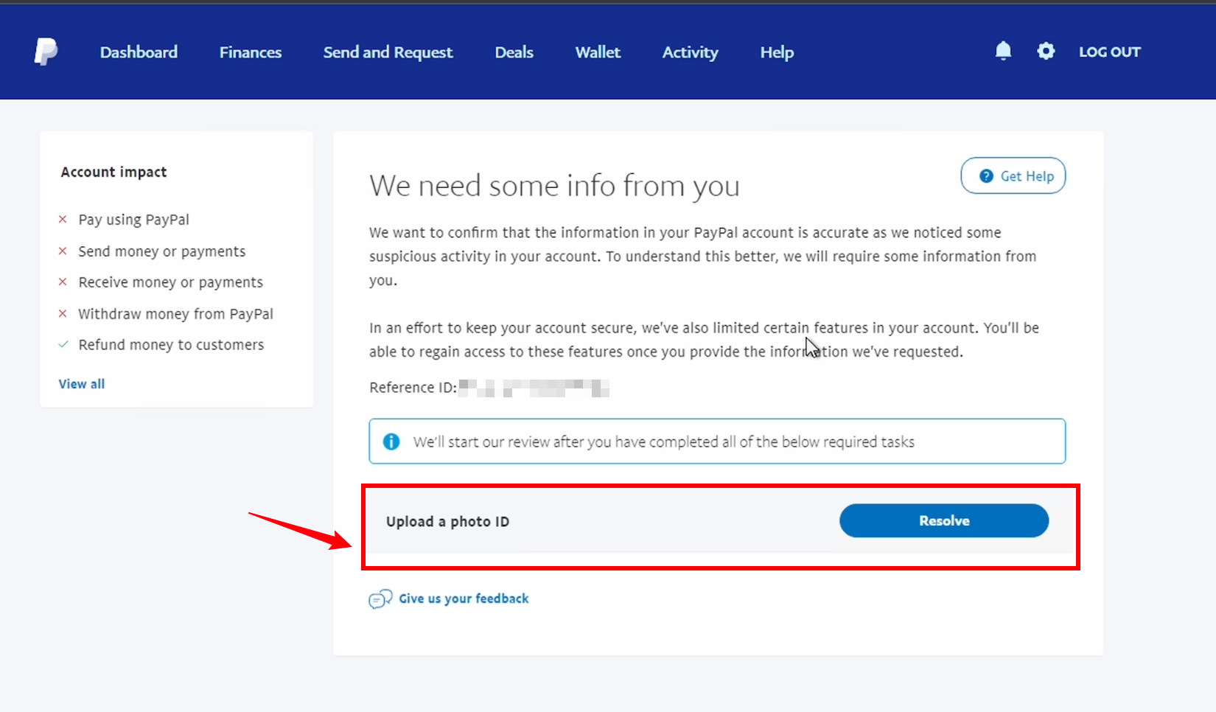Go to the Finances menu
The height and width of the screenshot is (712, 1216).
[x=251, y=52]
